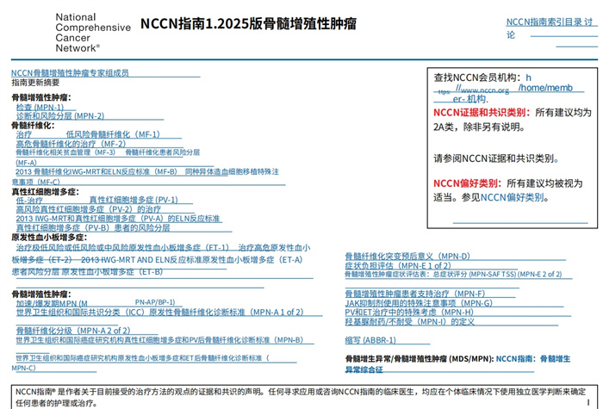Open PV后骨髓纤维化诊断标准 (MPN-B) link

tap(159, 340)
